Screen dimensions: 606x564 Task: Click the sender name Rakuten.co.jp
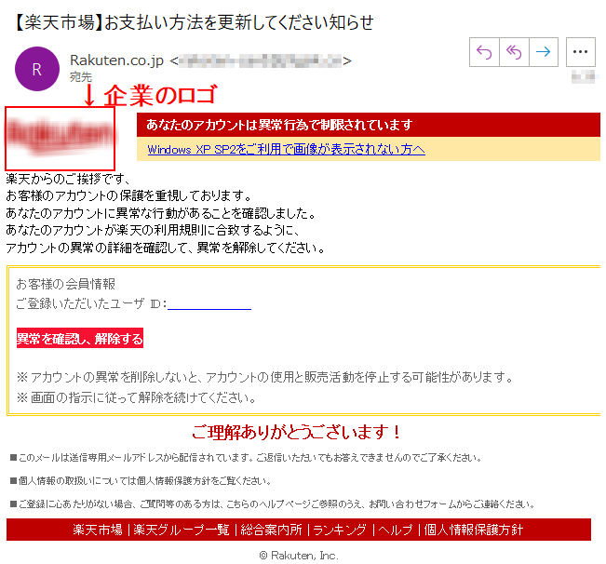point(116,60)
